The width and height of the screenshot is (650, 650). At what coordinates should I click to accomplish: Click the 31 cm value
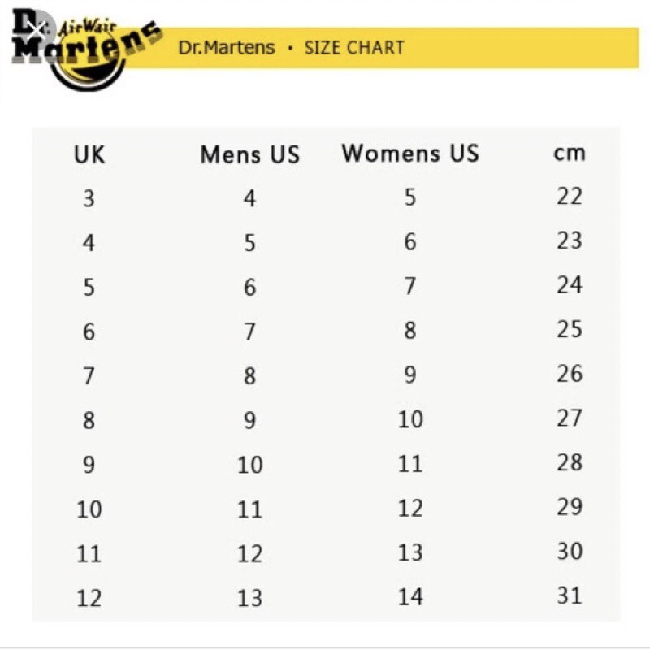570,596
